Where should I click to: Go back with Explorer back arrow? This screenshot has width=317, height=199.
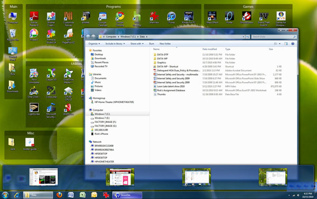(88, 37)
